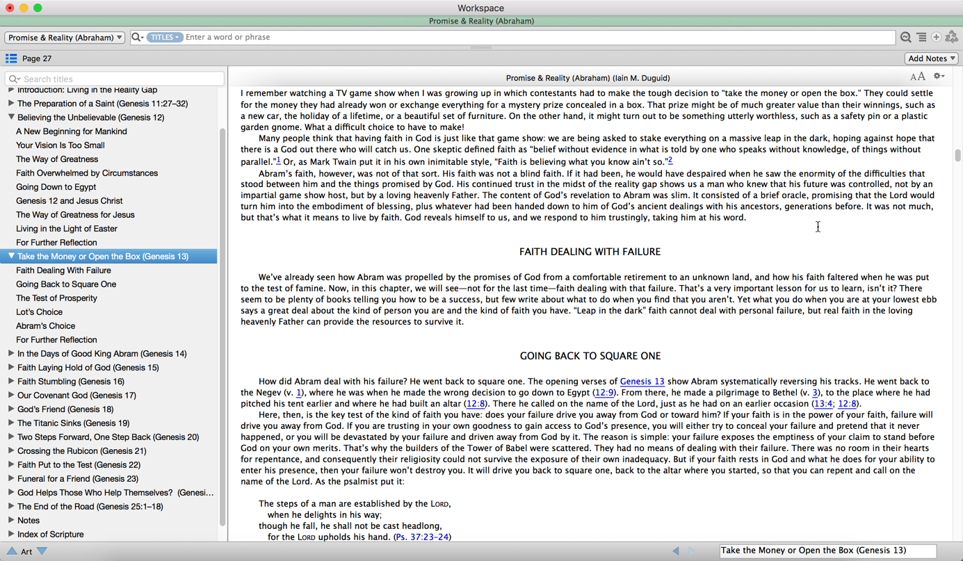
Task: Expand The End of the Road chapter
Action: tap(11, 506)
